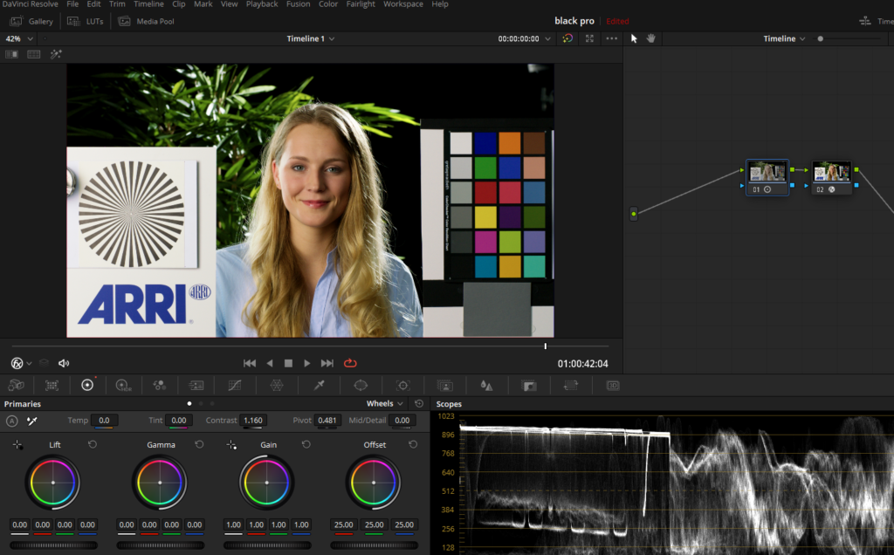This screenshot has height=555, width=894.
Task: Open the Blur palette
Action: point(486,386)
